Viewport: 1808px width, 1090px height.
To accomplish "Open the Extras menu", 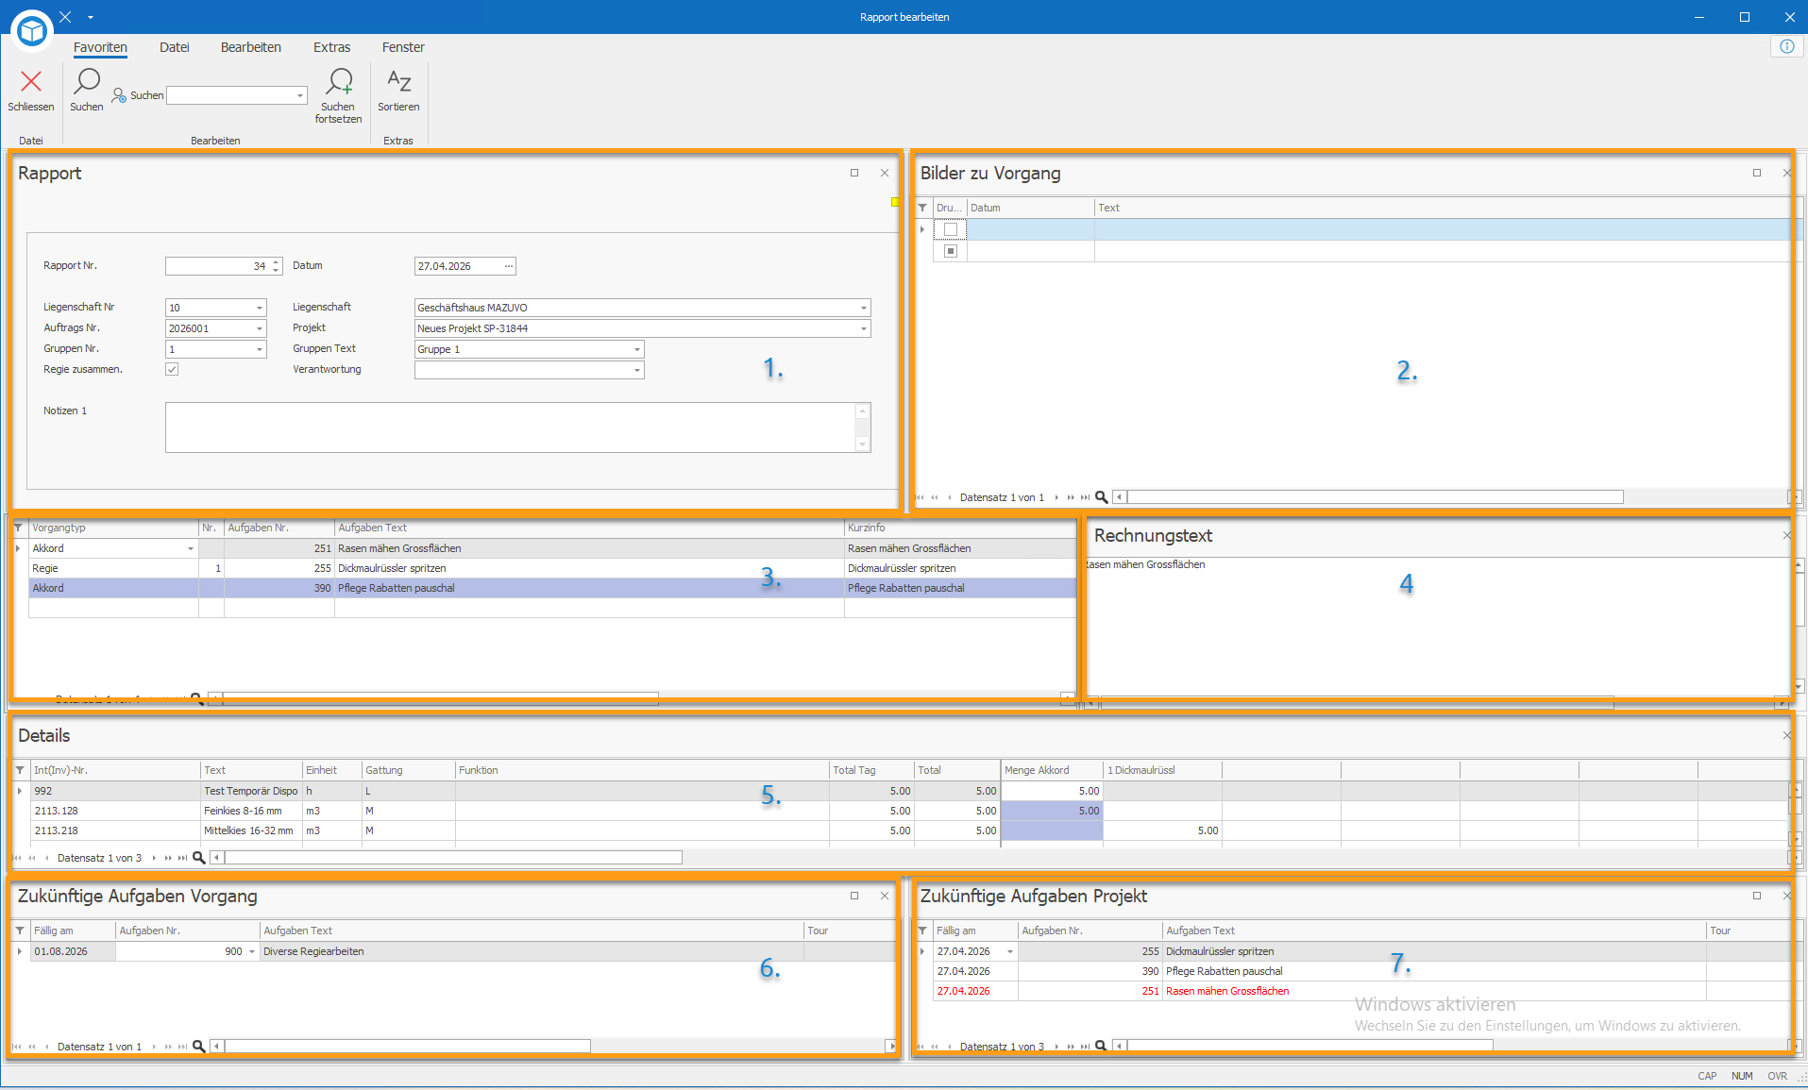I will tap(331, 47).
